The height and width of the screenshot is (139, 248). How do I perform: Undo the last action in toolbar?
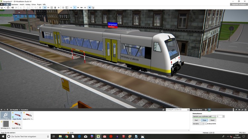coord(13,8)
